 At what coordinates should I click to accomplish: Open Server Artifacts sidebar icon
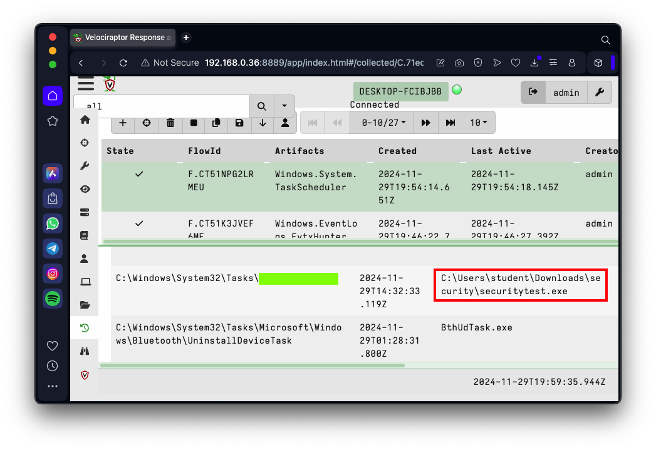(85, 212)
